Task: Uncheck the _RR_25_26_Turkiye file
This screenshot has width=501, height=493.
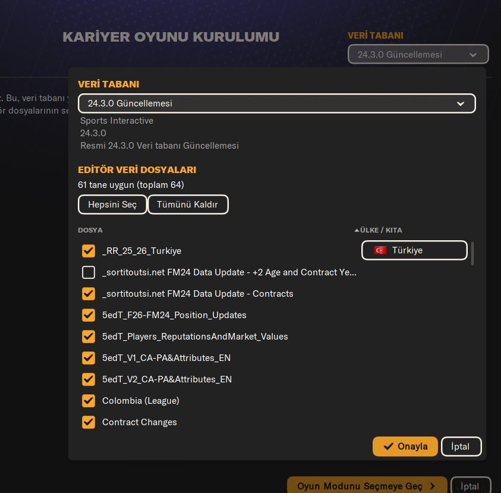Action: (89, 251)
